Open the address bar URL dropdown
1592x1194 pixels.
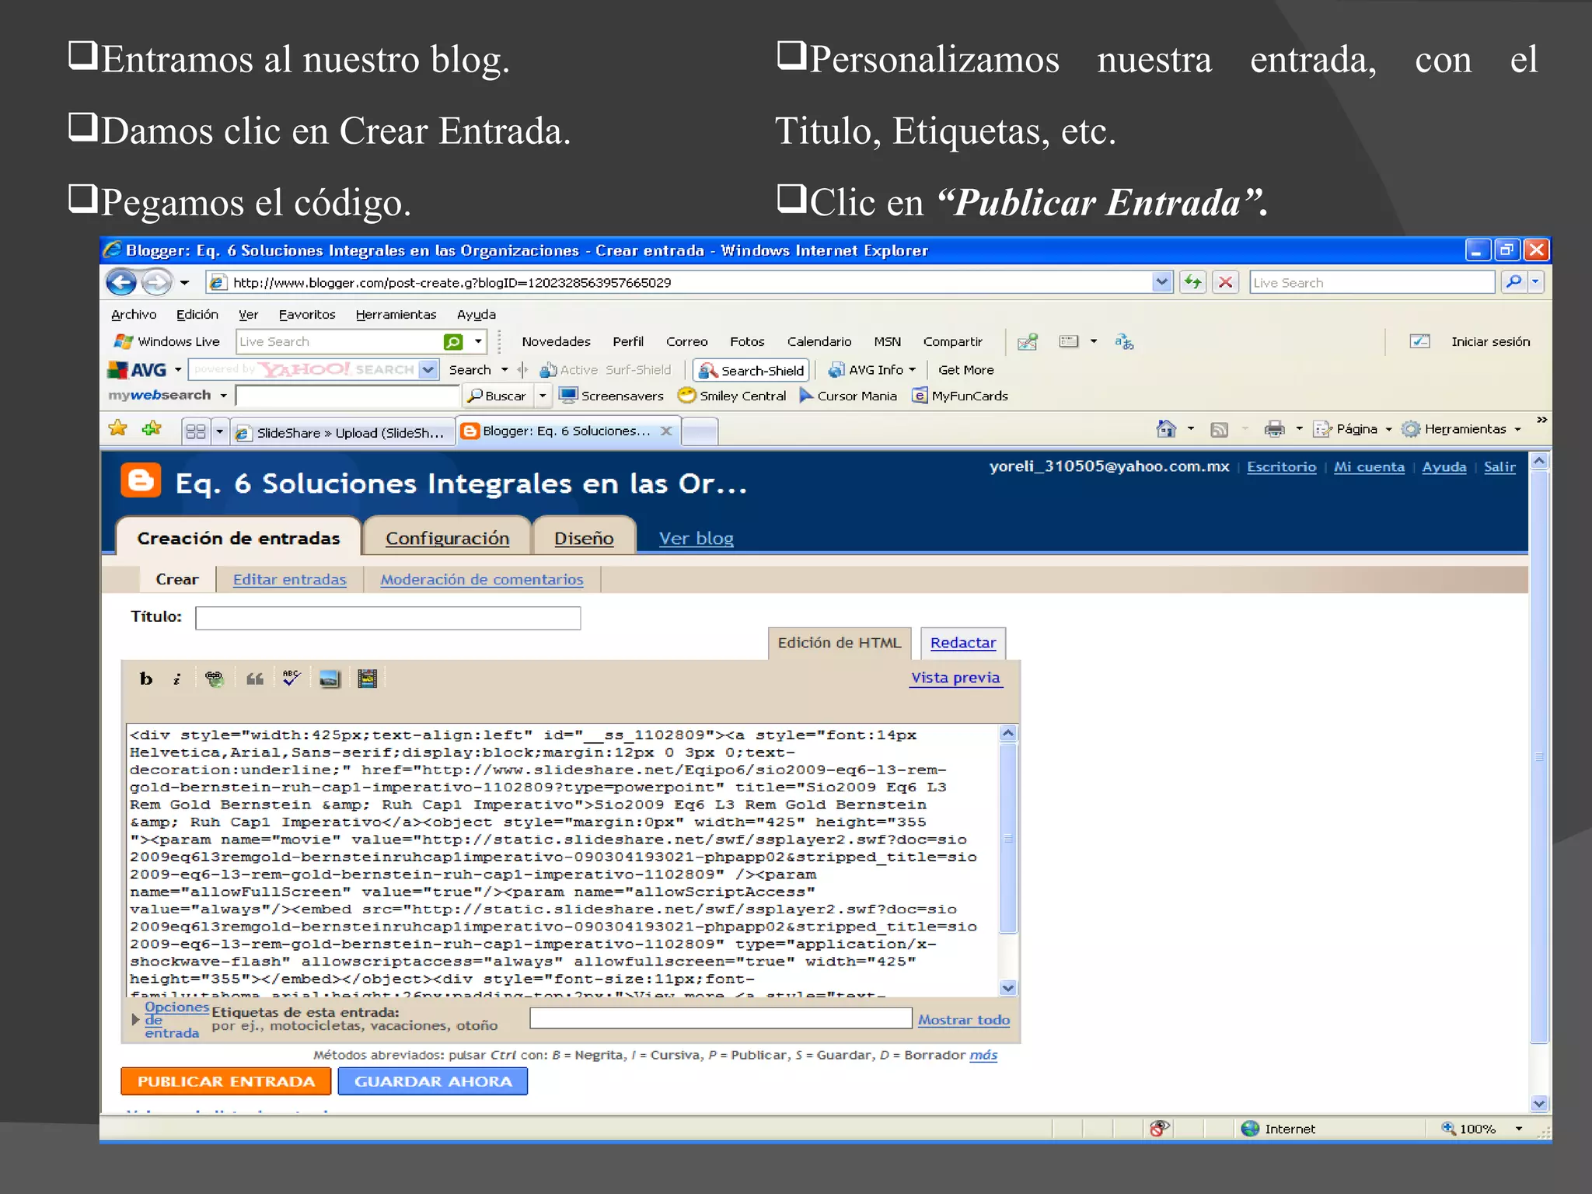1161,282
